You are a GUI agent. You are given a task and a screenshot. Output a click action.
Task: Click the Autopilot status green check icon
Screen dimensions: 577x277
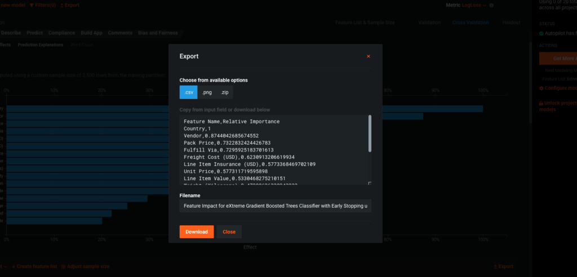542,33
